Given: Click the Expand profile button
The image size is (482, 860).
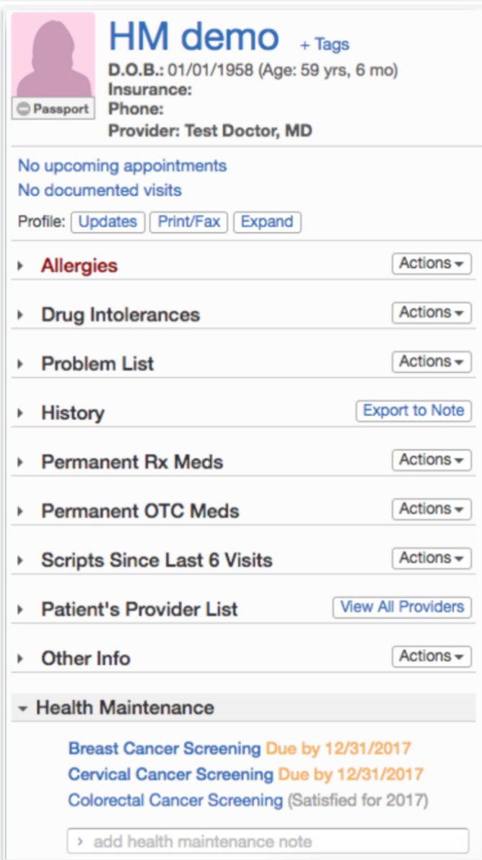Looking at the screenshot, I should 267,221.
